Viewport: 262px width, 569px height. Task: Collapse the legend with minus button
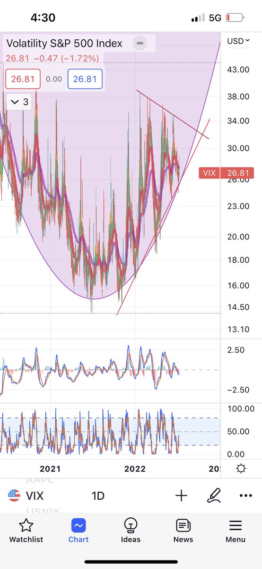tap(140, 43)
